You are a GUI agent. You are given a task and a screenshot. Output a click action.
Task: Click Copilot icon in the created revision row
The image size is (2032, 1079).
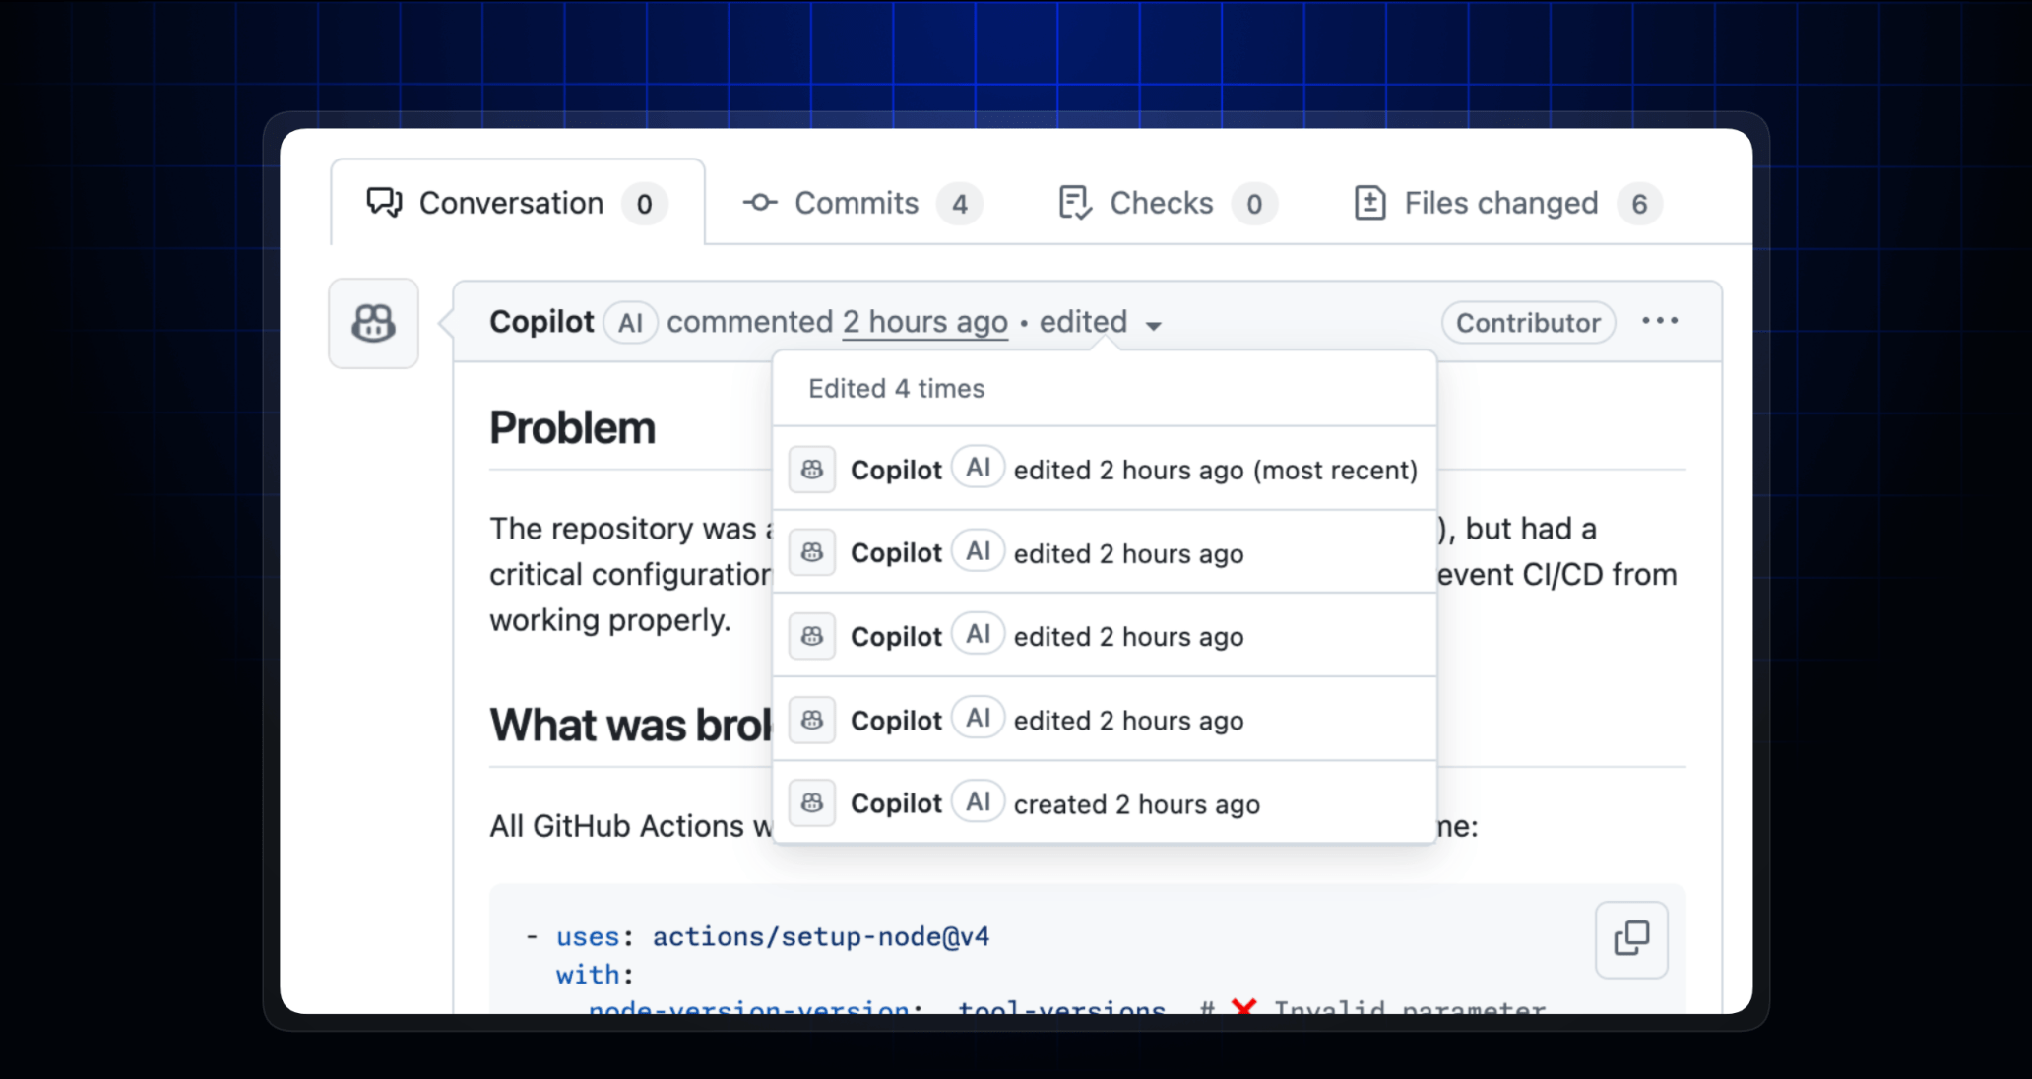(812, 803)
